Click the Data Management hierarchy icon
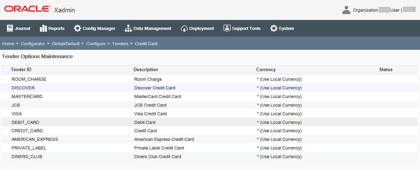Viewport: 420px width, 170px height. [x=128, y=28]
